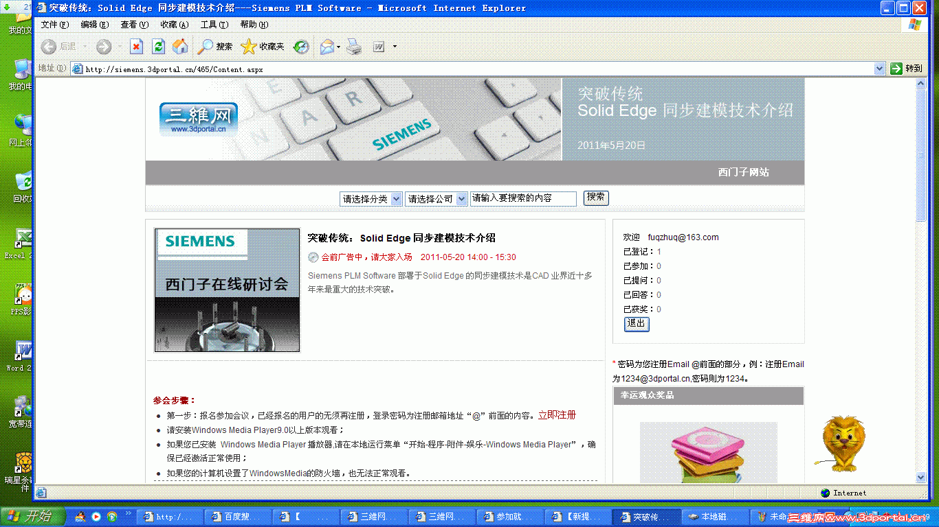The height and width of the screenshot is (527, 939).
Task: Click the 西门子网站 link in gray bar
Action: click(x=744, y=172)
